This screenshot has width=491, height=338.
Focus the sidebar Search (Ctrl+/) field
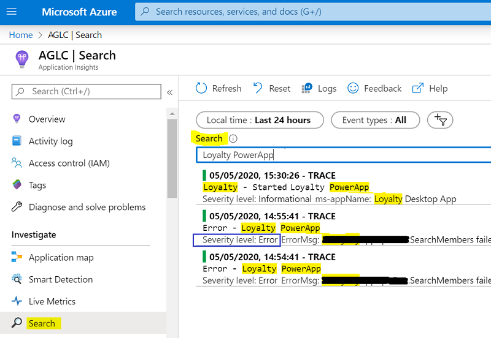(x=87, y=91)
